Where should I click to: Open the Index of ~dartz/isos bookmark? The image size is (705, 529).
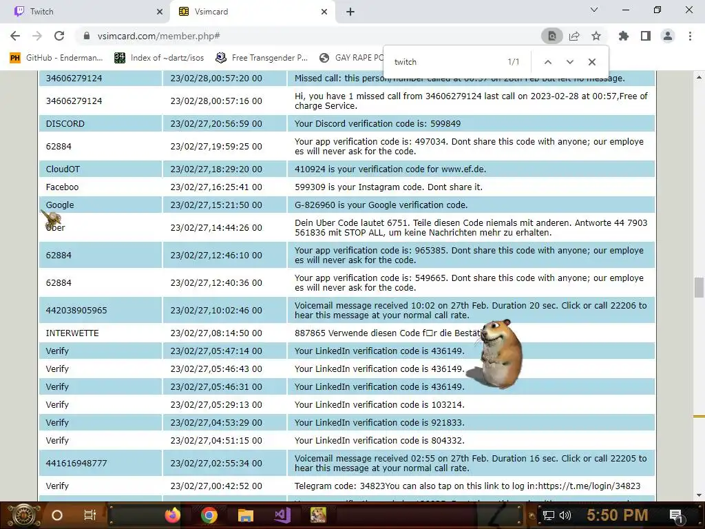point(159,58)
